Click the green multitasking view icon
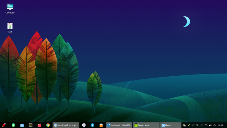This screenshot has height=128, width=227. point(13,125)
